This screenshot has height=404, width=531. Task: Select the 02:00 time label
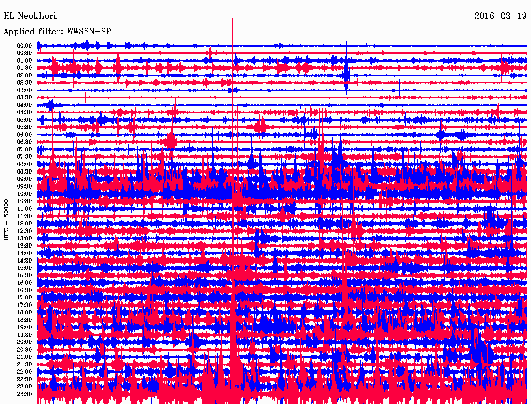[24, 75]
